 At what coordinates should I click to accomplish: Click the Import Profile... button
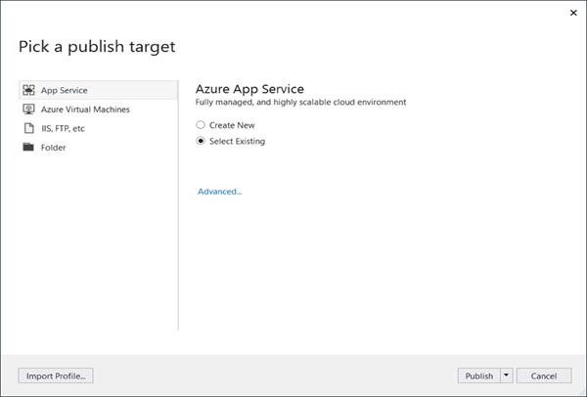coord(56,375)
